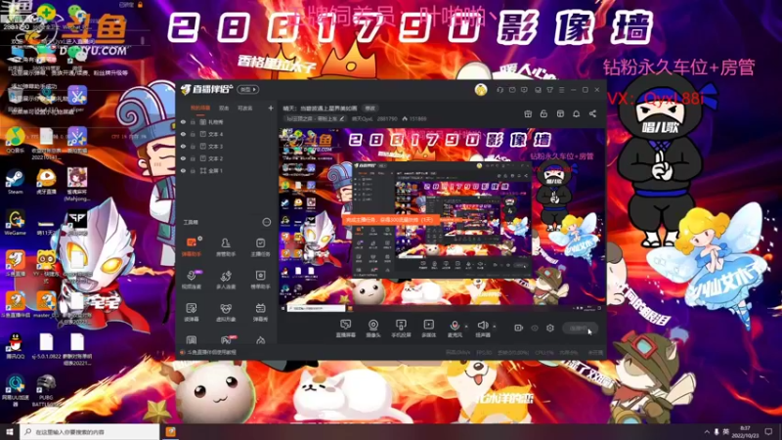Screen dimensions: 782x440
Task: Add a 手机投屏 phone screen cast source
Action: (401, 329)
